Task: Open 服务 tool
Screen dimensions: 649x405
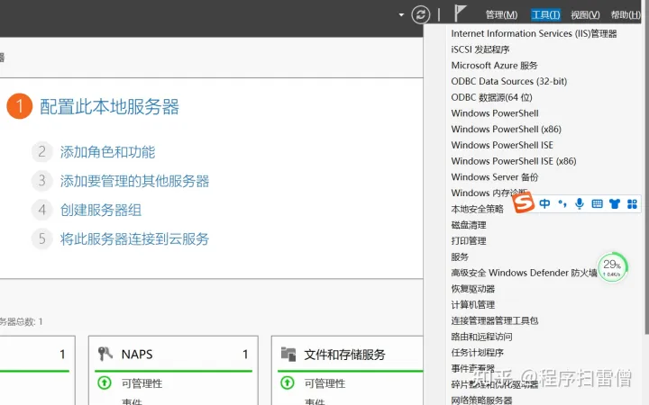Action: point(460,256)
